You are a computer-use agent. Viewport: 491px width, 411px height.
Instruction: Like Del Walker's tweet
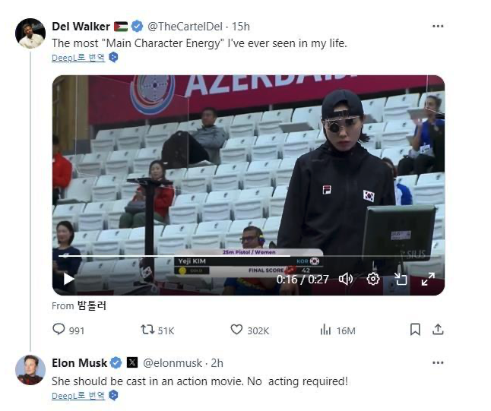[x=237, y=330]
